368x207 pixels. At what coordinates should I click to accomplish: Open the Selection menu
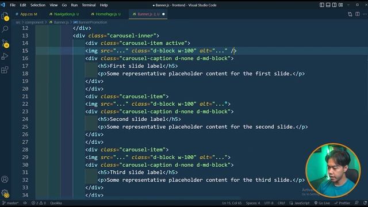pos(38,5)
